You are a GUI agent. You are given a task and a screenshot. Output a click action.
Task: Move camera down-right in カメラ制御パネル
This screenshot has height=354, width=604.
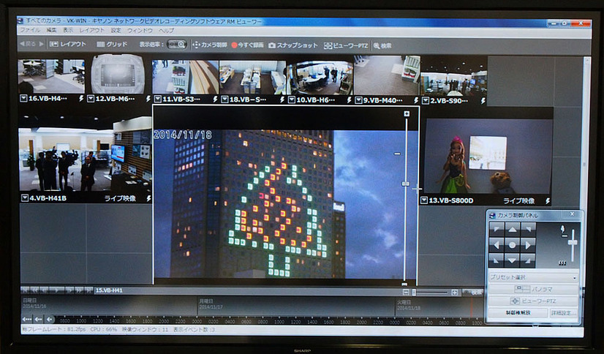[x=528, y=260]
